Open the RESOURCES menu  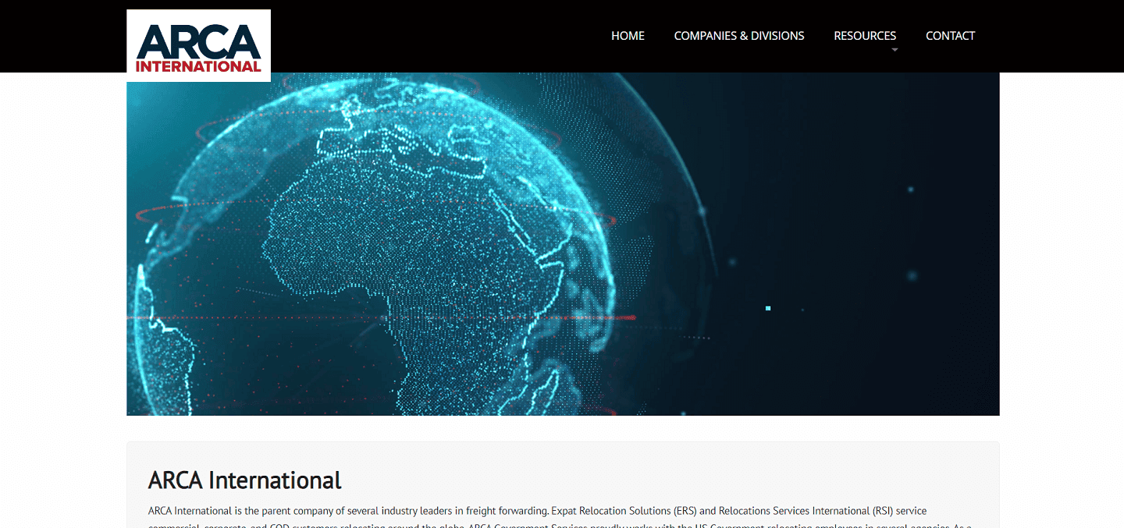[865, 36]
